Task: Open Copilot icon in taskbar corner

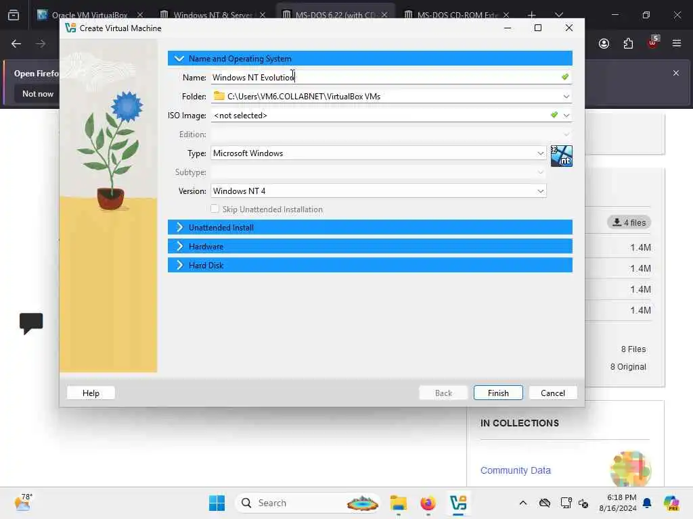Action: click(x=671, y=503)
